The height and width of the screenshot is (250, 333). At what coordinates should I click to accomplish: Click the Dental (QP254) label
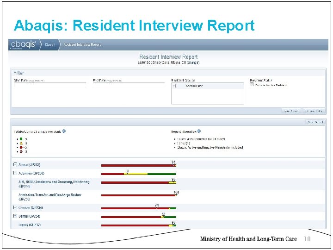(29, 216)
